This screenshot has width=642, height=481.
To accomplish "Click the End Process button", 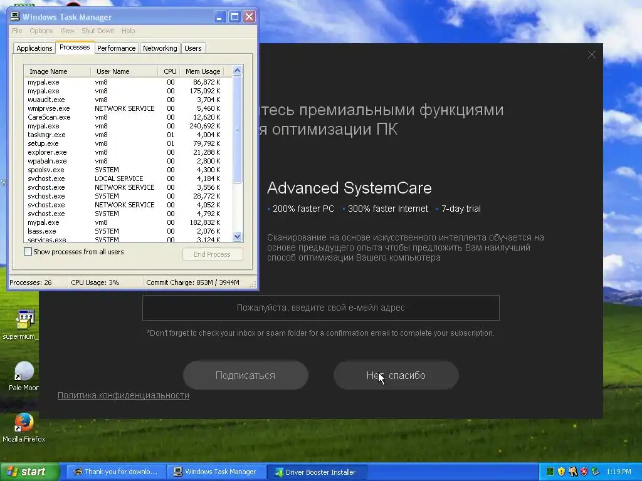I will coord(213,254).
